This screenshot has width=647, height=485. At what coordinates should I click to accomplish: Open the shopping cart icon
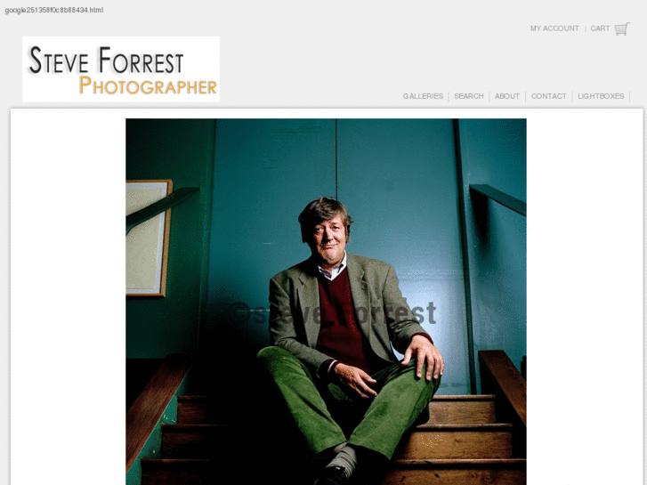tap(622, 28)
